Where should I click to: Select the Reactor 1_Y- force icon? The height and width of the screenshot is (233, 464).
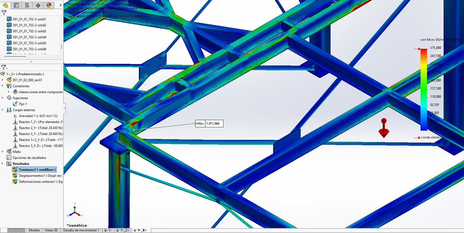[x=15, y=122]
